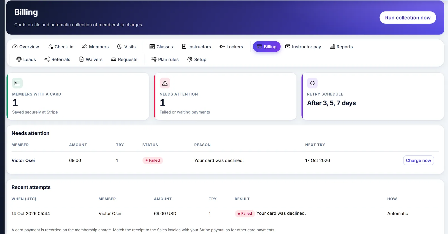448x234 pixels.
Task: Click the card icon in Members With a Card
Action: pyautogui.click(x=17, y=83)
